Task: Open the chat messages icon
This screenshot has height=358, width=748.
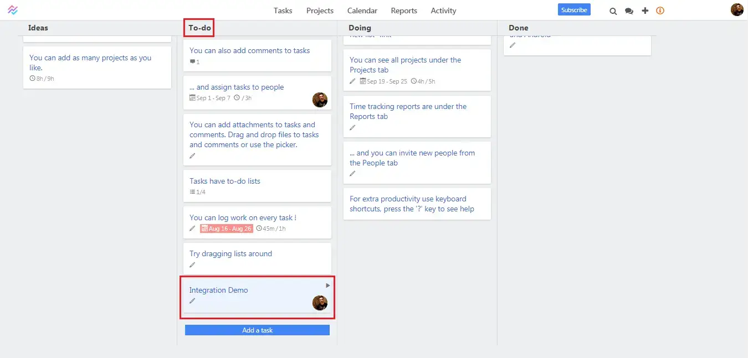Action: click(x=629, y=11)
